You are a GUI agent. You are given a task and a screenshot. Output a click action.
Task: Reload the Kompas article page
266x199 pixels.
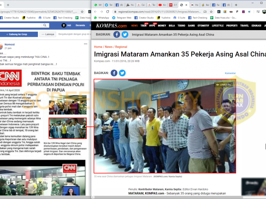coord(107,12)
